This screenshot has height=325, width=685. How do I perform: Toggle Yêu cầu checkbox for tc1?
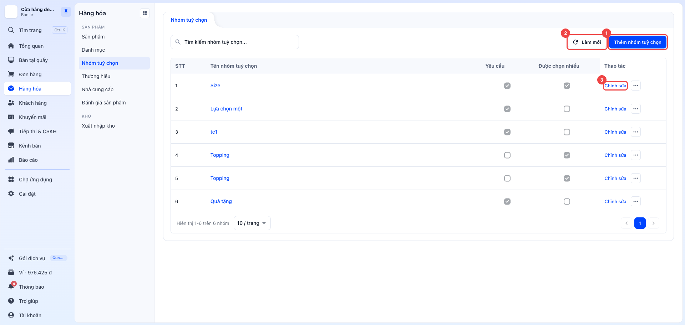pyautogui.click(x=507, y=132)
